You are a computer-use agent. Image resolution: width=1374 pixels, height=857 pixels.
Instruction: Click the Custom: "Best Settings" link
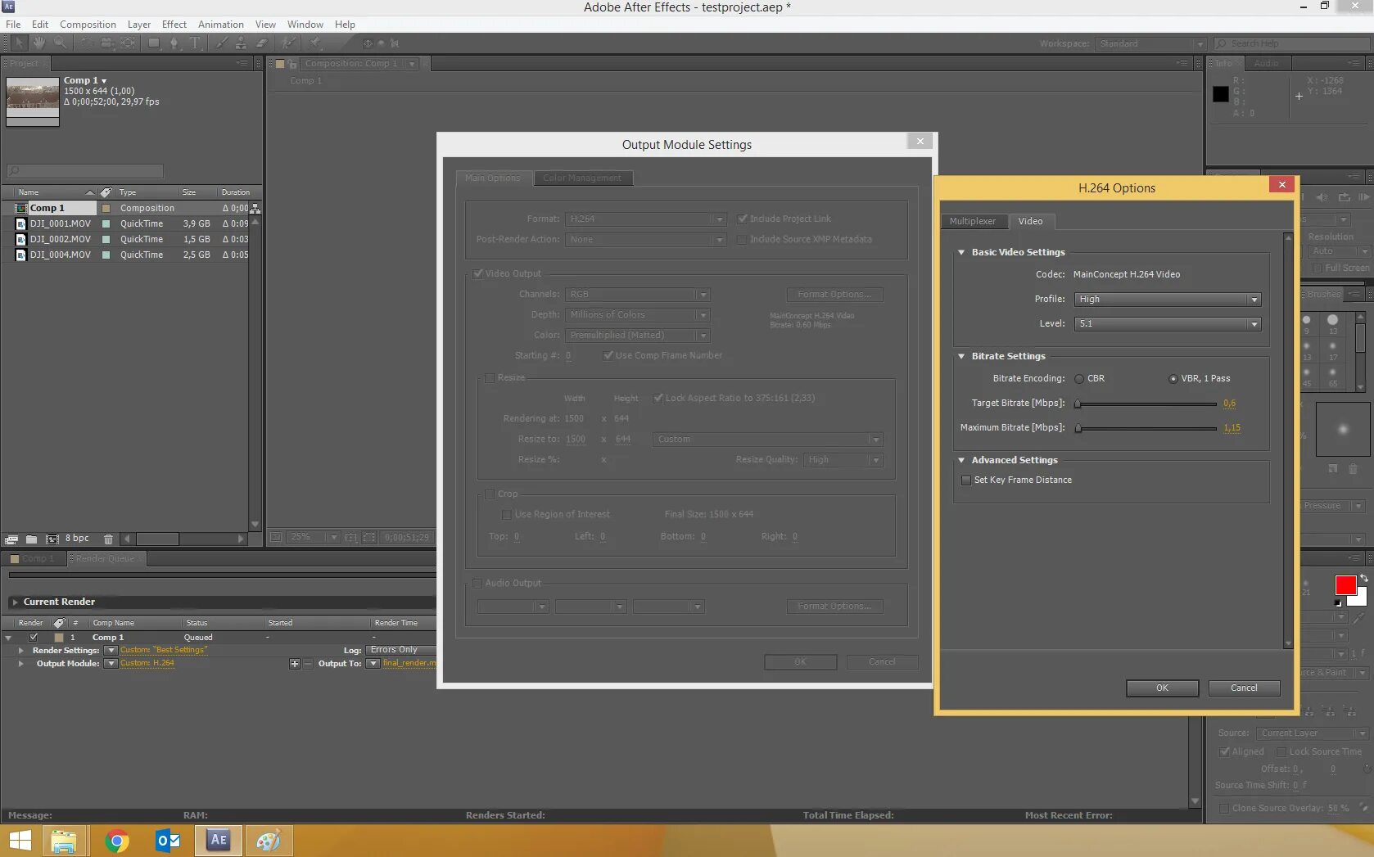coord(164,650)
